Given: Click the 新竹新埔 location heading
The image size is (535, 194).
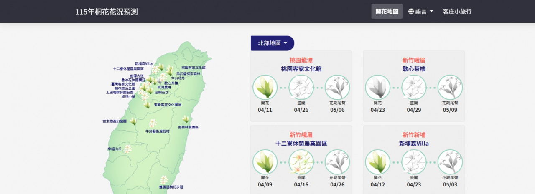Looking at the screenshot, I should [x=414, y=135].
